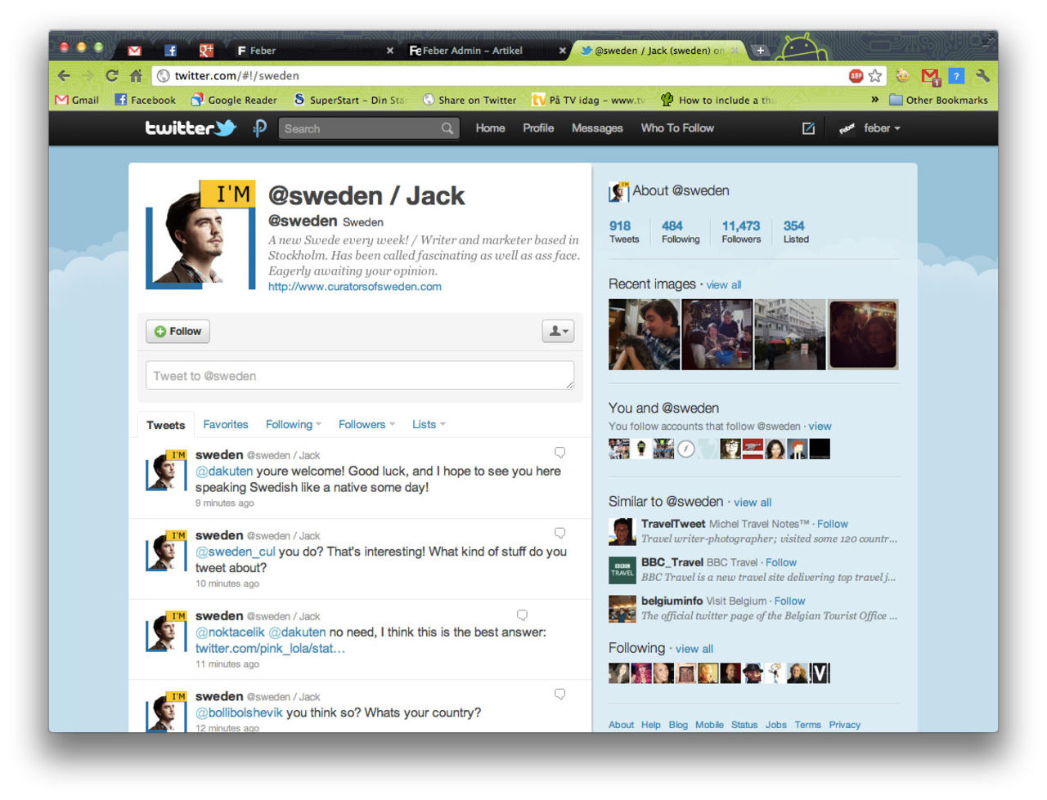Expand the Lists dropdown tab

[429, 425]
